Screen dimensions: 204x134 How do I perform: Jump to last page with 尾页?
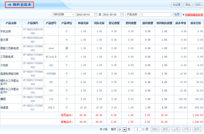tap(197, 129)
